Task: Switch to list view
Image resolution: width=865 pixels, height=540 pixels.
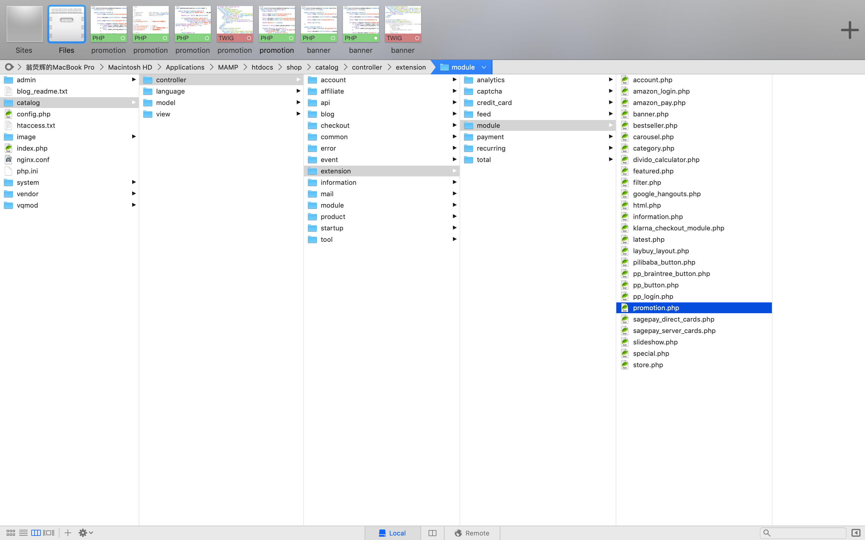Action: (23, 532)
